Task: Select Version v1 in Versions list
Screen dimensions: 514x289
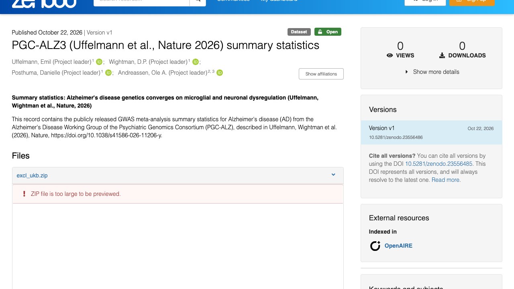Action: (431, 132)
